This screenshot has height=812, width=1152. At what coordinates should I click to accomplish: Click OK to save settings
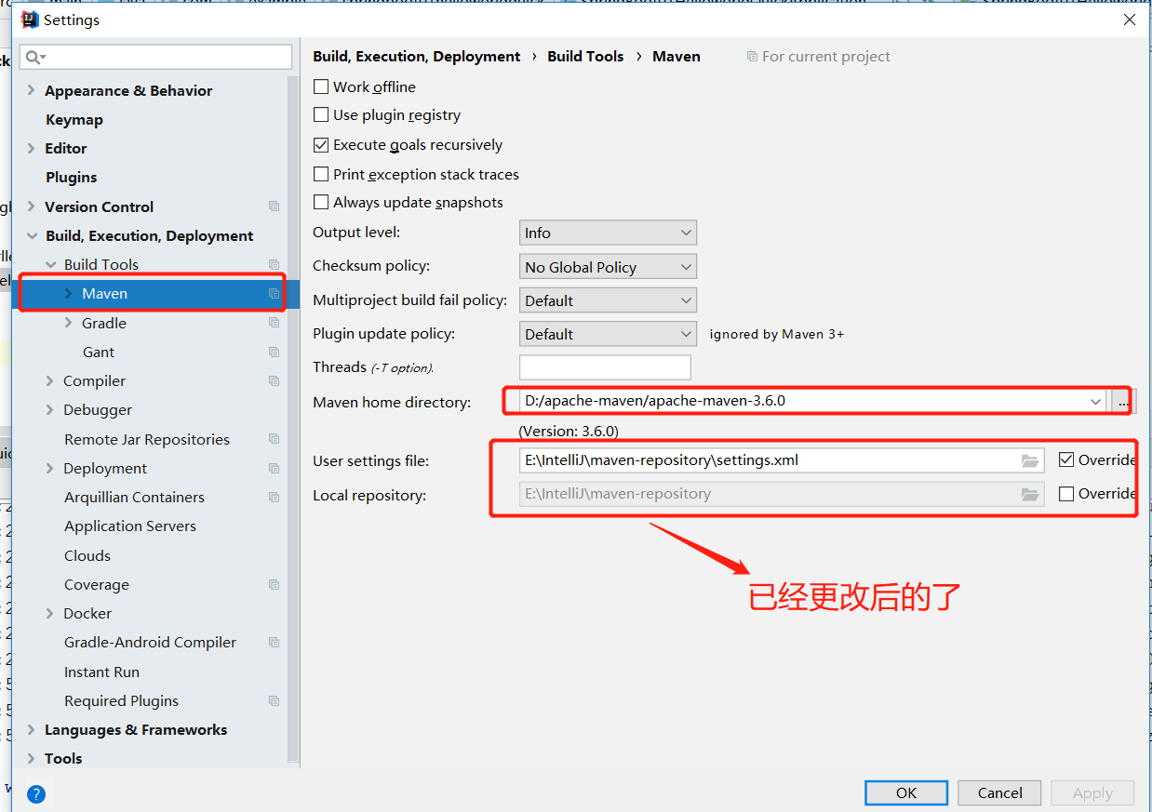[906, 792]
